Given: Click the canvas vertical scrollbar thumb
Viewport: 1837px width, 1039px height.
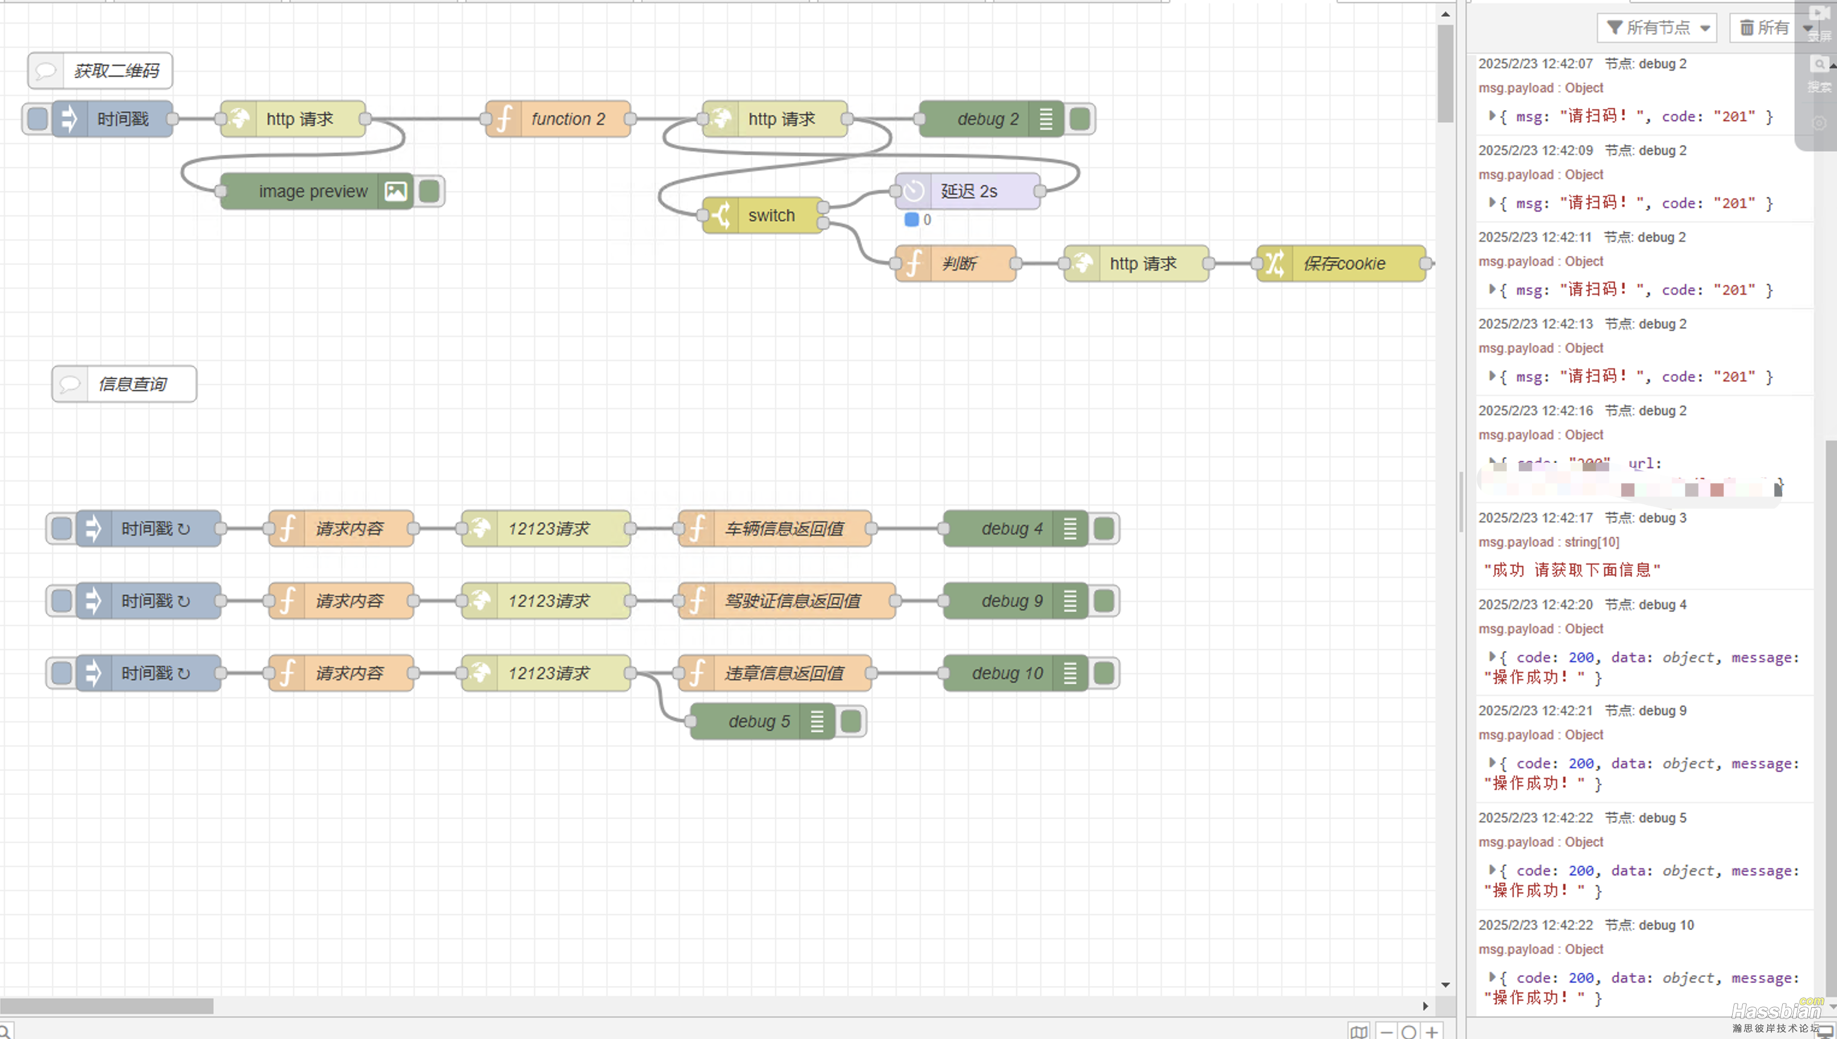Looking at the screenshot, I should (1445, 74).
